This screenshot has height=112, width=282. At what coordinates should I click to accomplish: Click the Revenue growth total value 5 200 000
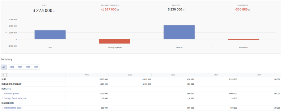pyautogui.click(x=103, y=94)
